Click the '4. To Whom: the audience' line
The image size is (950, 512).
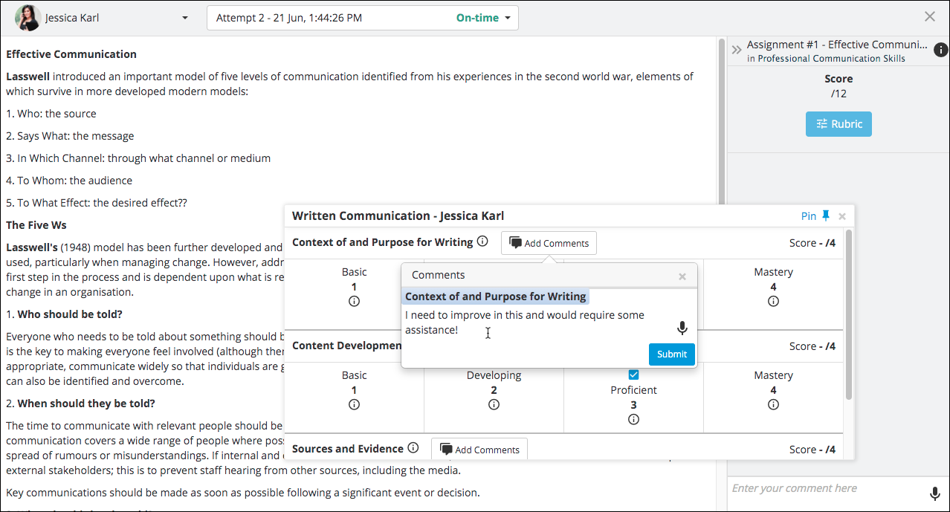click(x=69, y=181)
